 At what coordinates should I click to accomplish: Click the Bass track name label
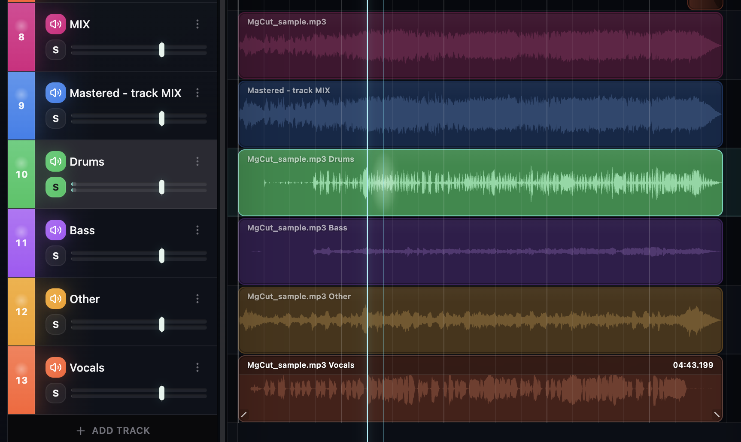pyautogui.click(x=82, y=230)
